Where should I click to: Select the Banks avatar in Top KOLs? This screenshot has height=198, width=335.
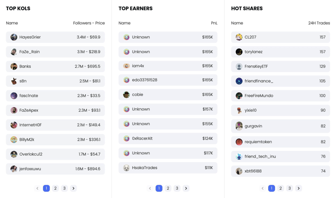click(x=14, y=67)
